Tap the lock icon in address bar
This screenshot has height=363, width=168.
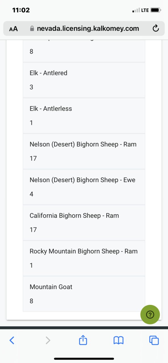click(x=32, y=29)
